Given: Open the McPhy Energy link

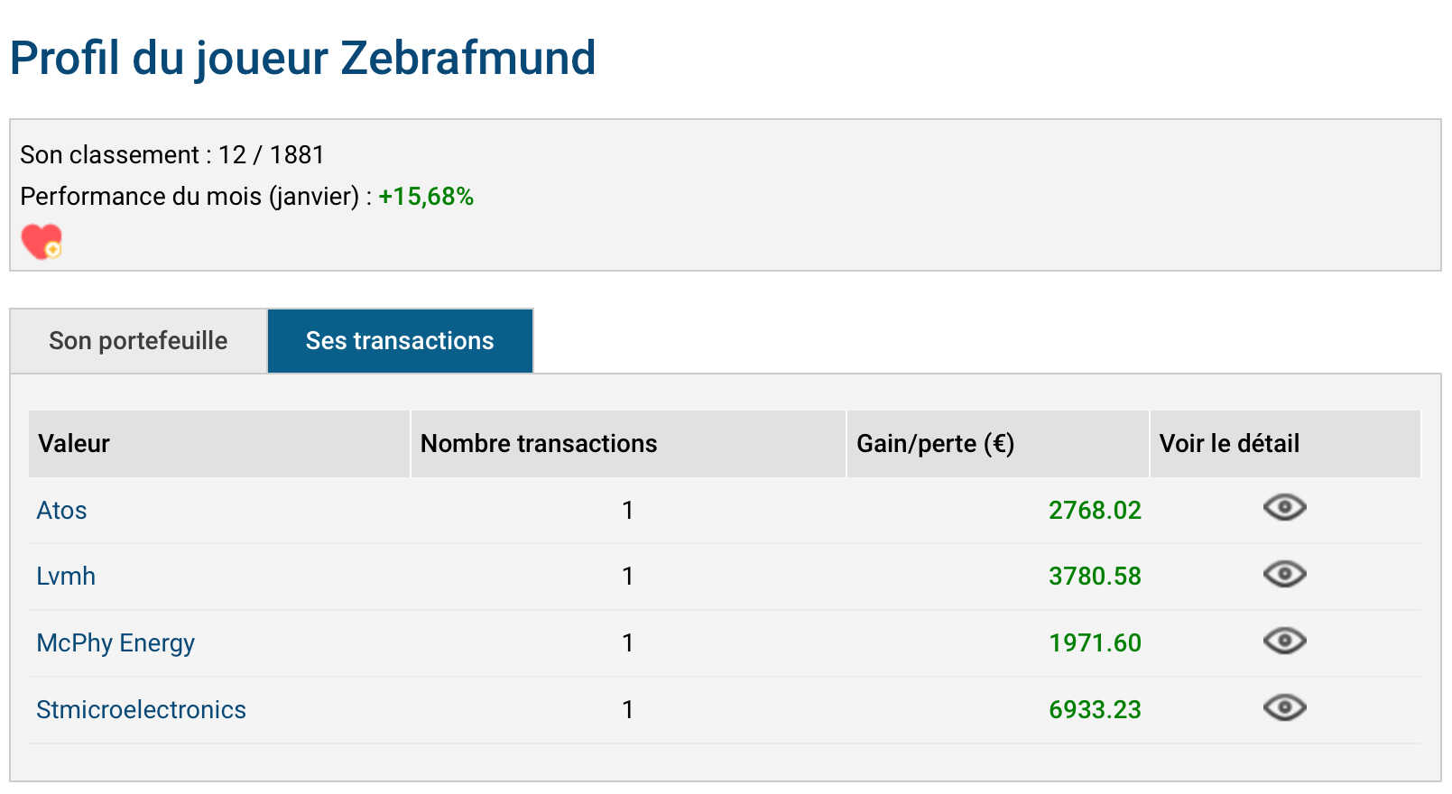Looking at the screenshot, I should click(x=116, y=643).
